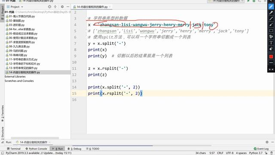Viewport: 275px width, 155px height.
Task: Click the Python 3.7 interpreter selector
Action: click(256, 153)
